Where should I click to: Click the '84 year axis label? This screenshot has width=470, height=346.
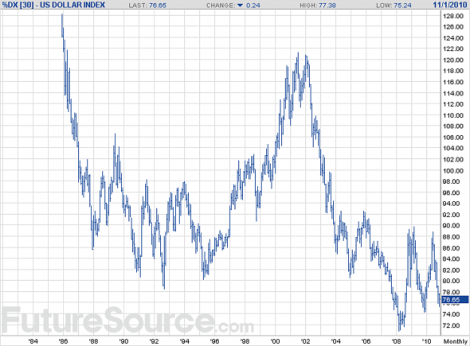pos(33,341)
